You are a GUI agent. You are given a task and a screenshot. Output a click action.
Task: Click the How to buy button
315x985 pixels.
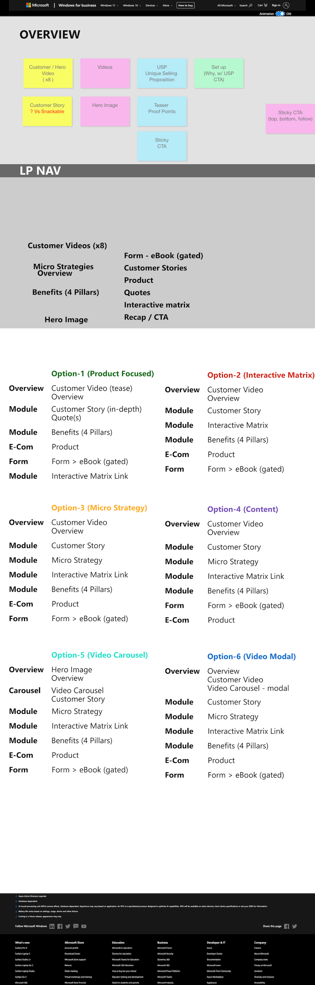click(x=185, y=6)
